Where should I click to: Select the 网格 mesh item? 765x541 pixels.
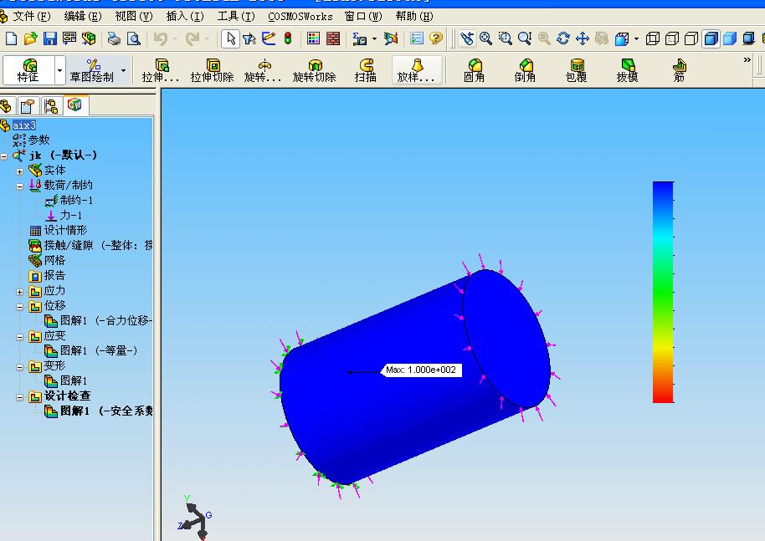click(x=47, y=260)
